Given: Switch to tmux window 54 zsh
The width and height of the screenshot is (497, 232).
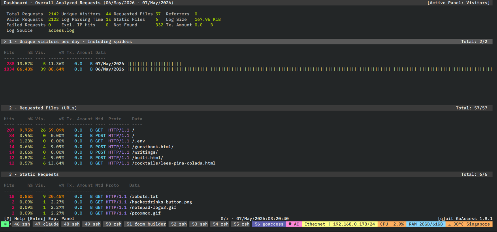Looking at the screenshot, I should pyautogui.click(x=221, y=224).
